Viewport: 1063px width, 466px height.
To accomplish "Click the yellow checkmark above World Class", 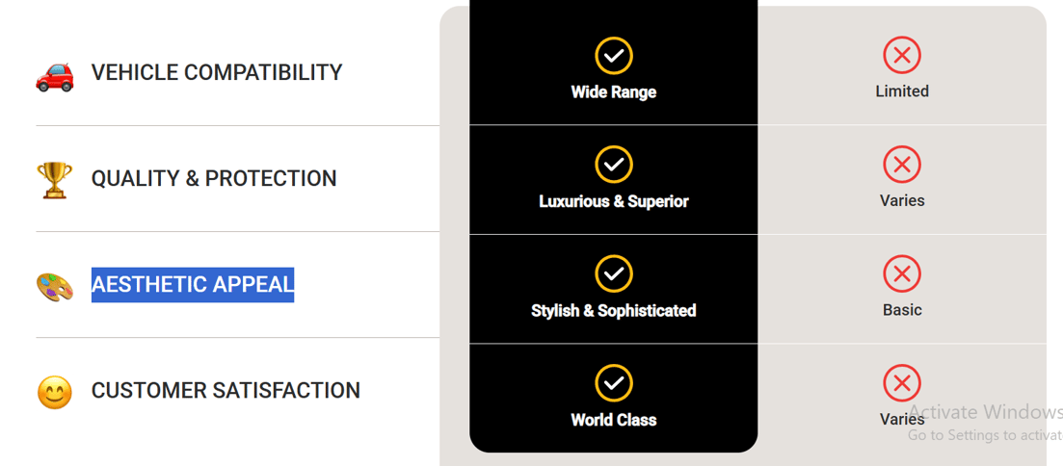I will tap(614, 383).
